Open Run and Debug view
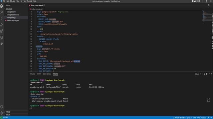This screenshot has height=119, width=213. 2,25
